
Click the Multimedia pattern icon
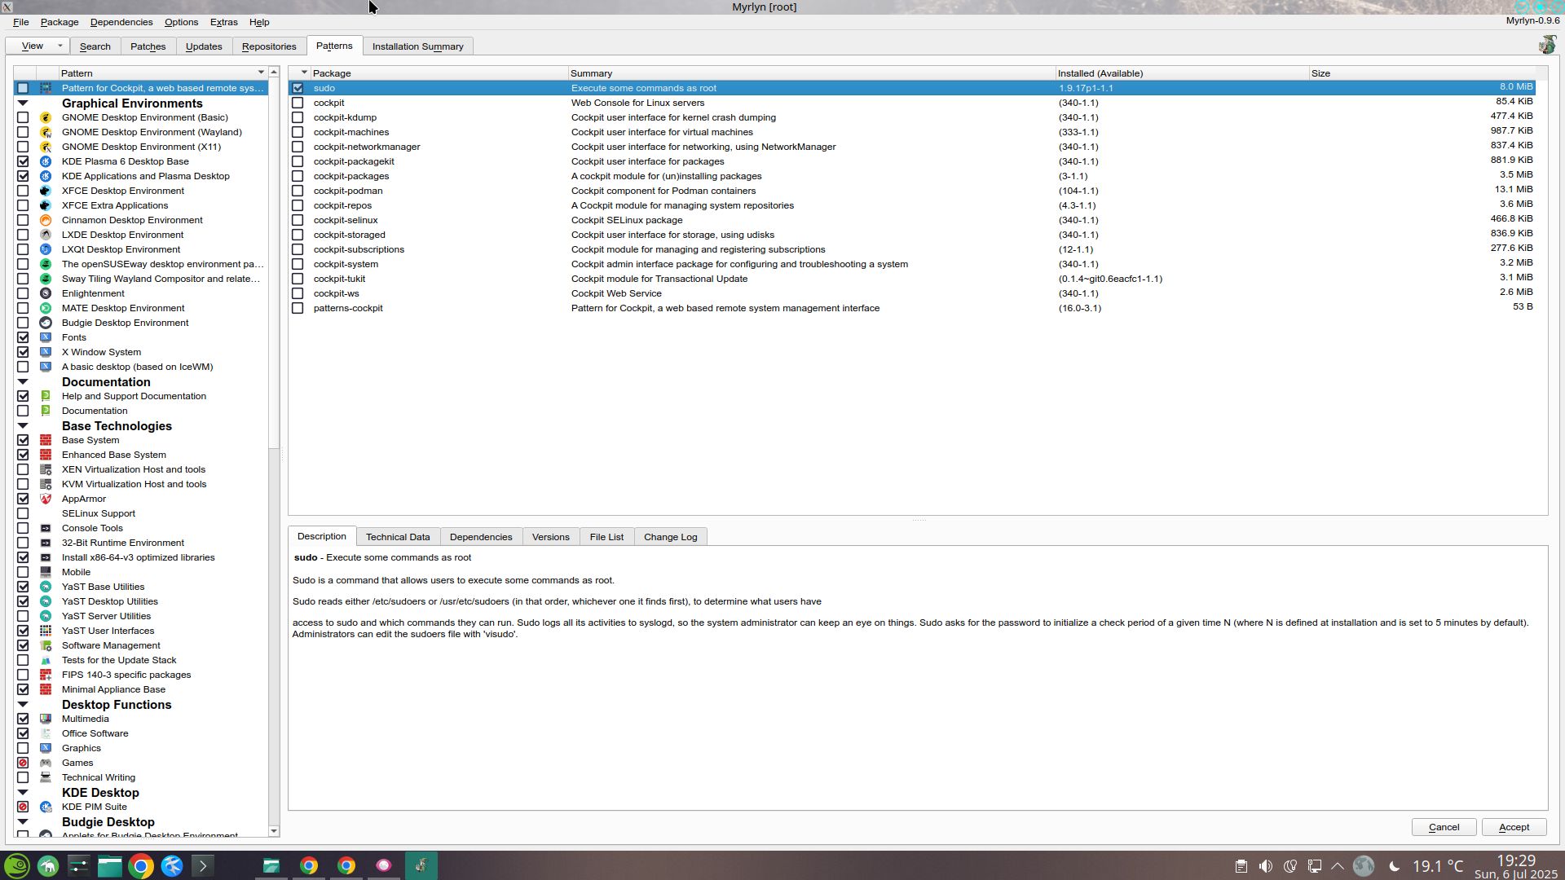pos(46,719)
